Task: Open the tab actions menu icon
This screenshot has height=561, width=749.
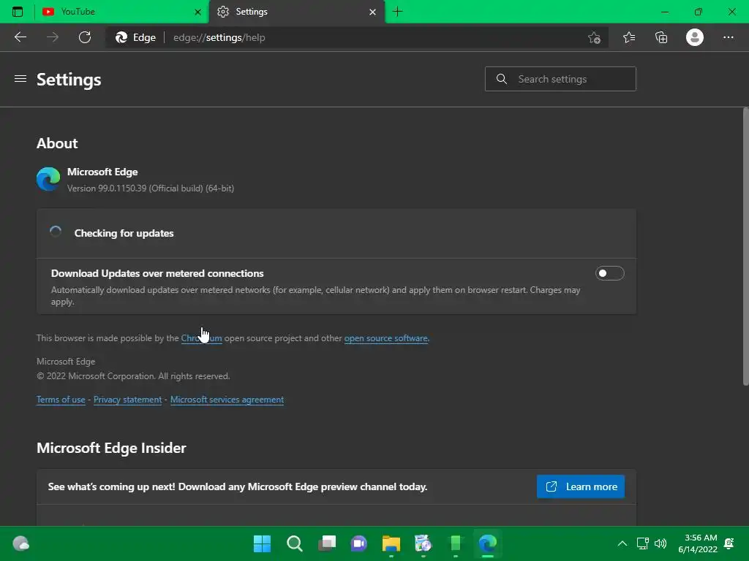Action: click(x=18, y=12)
